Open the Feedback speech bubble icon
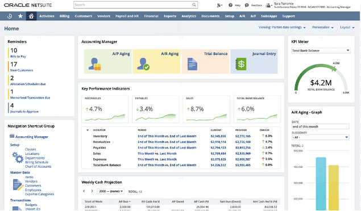The height and width of the screenshot is (211, 361). (247, 5)
